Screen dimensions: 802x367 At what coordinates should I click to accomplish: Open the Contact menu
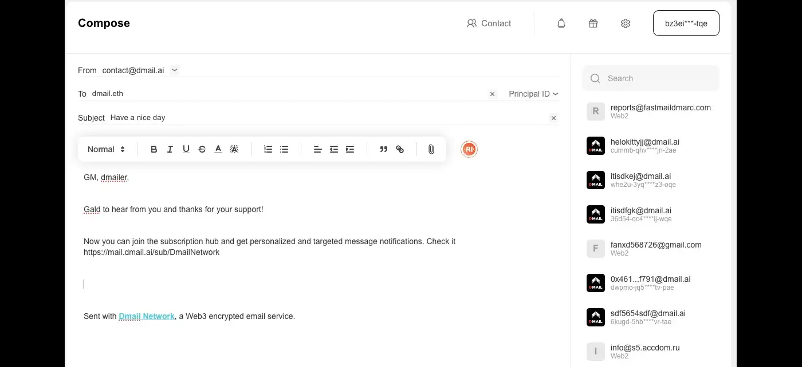489,23
